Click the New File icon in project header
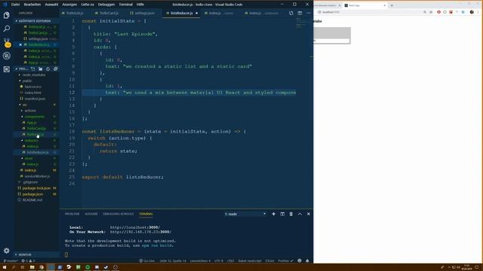Viewport: 483px width, 271px height. coord(33,69)
